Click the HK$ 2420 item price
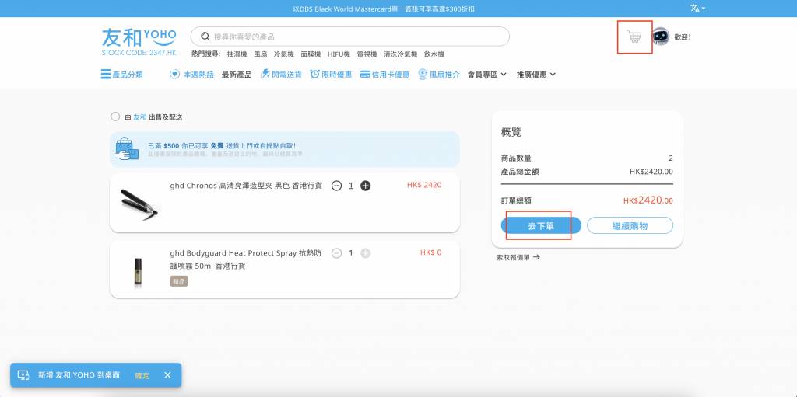The height and width of the screenshot is (397, 797). click(424, 186)
